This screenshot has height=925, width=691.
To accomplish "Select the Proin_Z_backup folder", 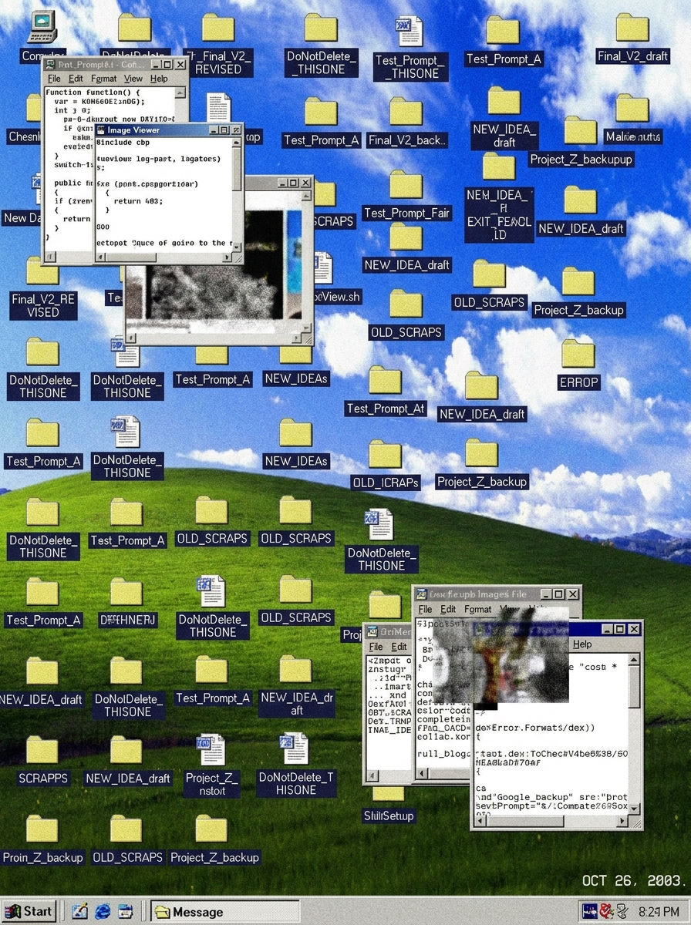I will (42, 829).
